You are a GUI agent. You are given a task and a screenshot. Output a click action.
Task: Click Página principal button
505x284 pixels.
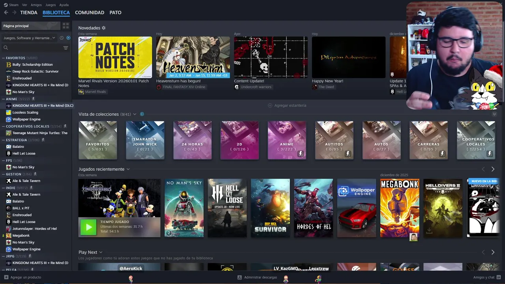pos(31,26)
